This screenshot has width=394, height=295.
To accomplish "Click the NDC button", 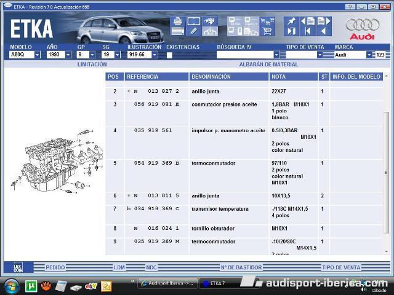I will click(151, 268).
